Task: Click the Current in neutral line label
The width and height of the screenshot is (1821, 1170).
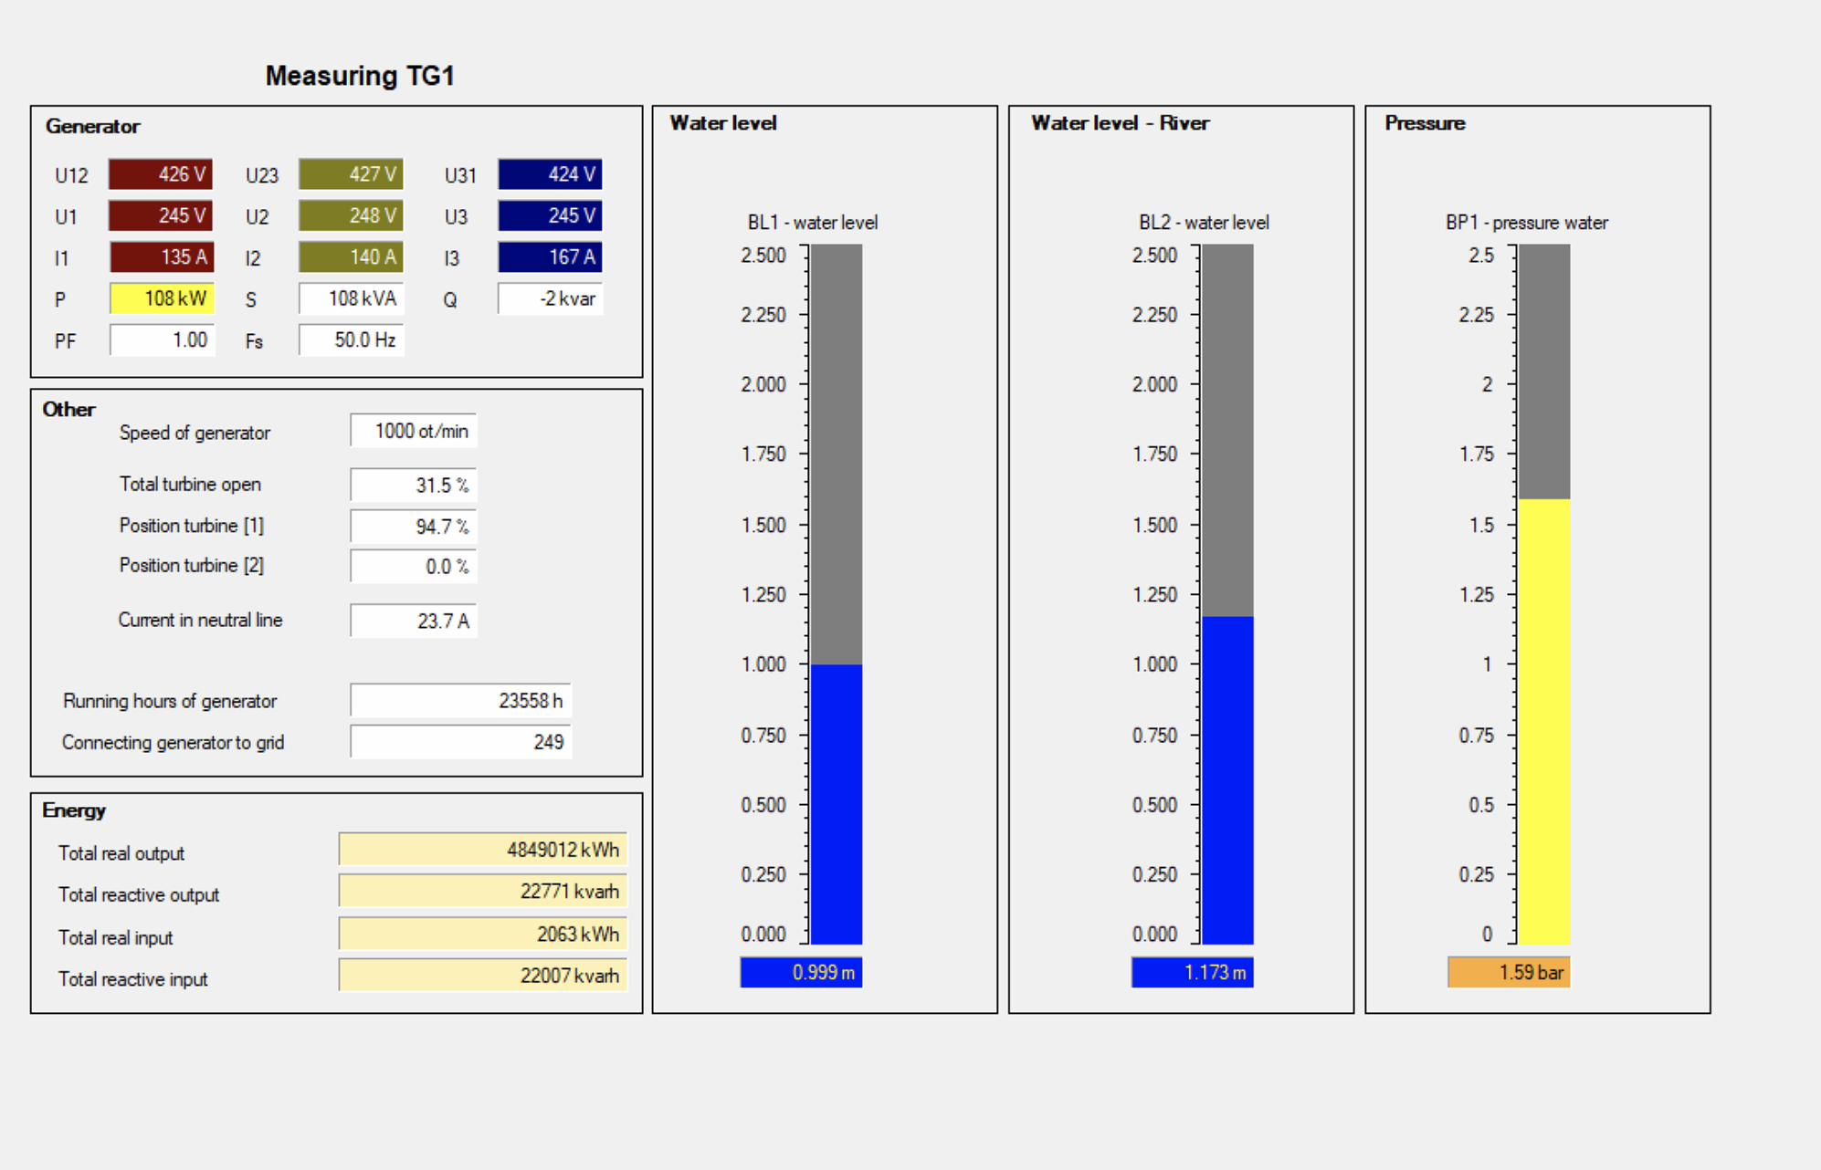Action: tap(200, 621)
